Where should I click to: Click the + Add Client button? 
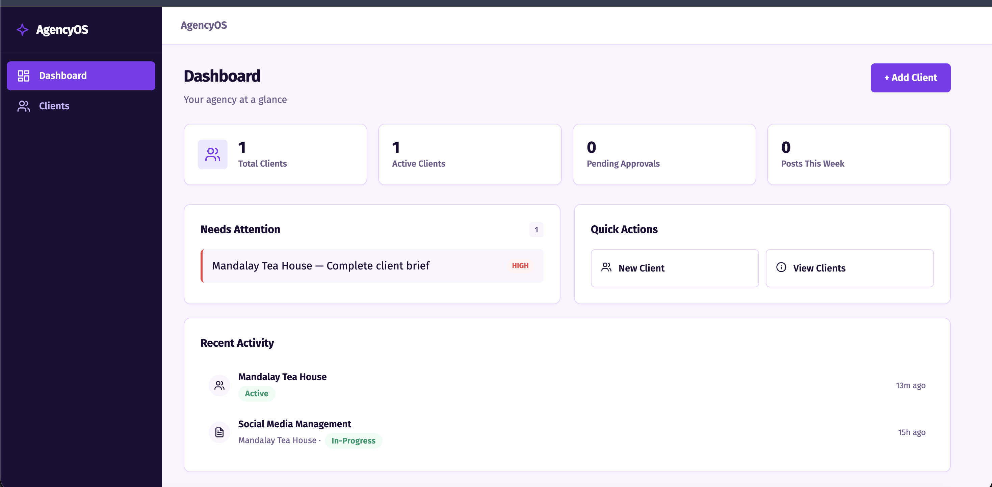pyautogui.click(x=910, y=78)
